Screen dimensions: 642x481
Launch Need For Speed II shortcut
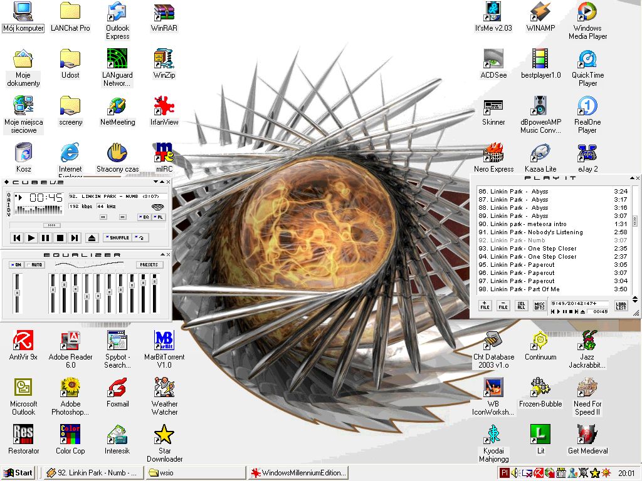[x=587, y=391]
